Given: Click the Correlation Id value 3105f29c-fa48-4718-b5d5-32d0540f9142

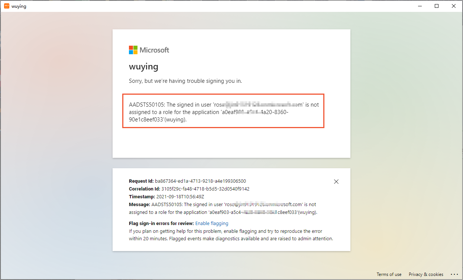Looking at the screenshot, I should [x=205, y=189].
